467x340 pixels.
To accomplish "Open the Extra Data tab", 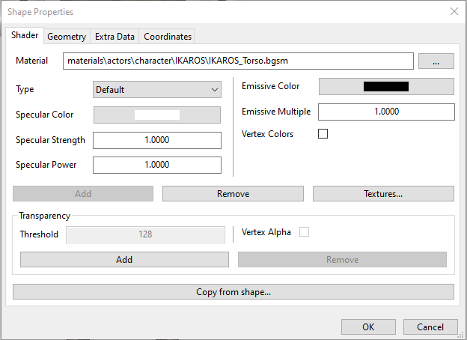I will (115, 36).
